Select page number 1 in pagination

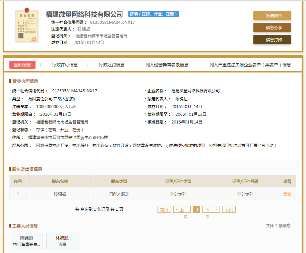[196, 209]
